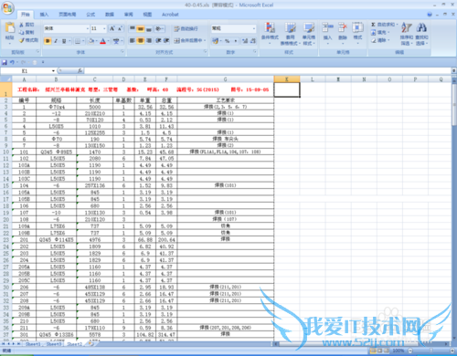
Task: Open font group dialog launcher
Action: click(x=122, y=52)
